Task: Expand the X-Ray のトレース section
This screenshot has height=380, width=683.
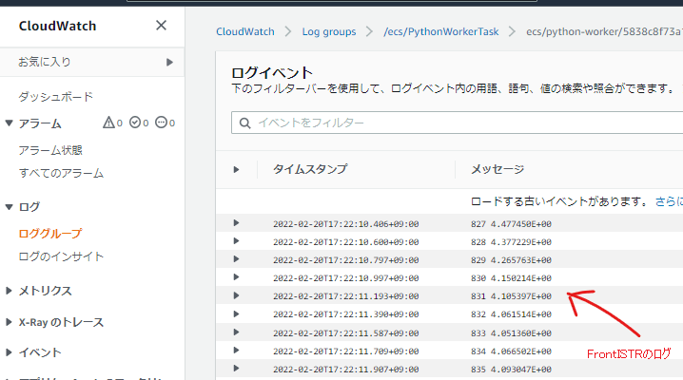Action: [9, 322]
